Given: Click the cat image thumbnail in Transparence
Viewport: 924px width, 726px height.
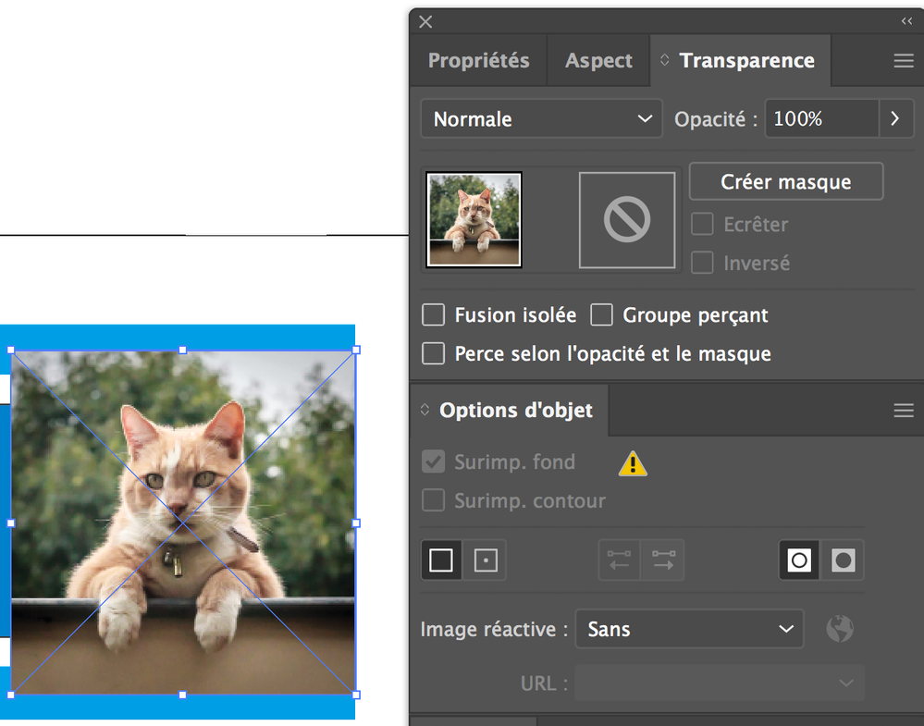Looking at the screenshot, I should 473,219.
